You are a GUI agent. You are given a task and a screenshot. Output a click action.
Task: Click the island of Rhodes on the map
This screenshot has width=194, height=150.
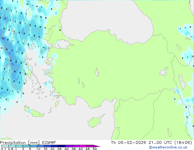click(57, 103)
